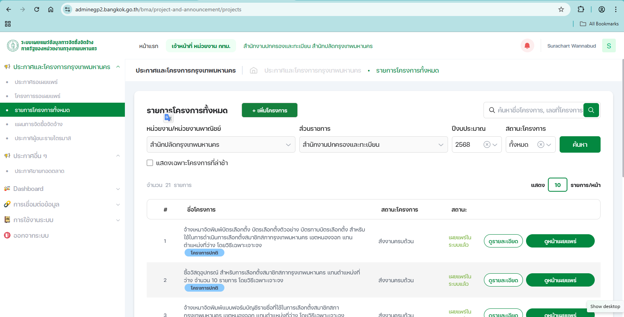
Task: Click the Bangkok e-GP system logo
Action: (52, 45)
